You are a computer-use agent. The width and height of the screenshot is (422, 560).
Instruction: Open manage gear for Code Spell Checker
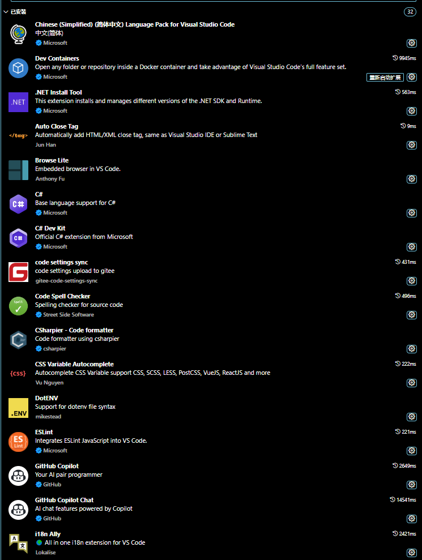click(x=412, y=315)
